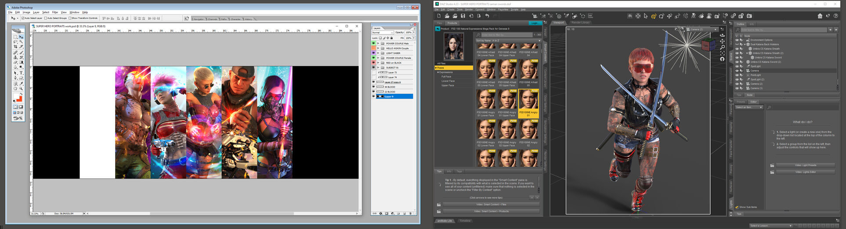Click the Save icon in DAZ Studio toolbar

coord(463,16)
